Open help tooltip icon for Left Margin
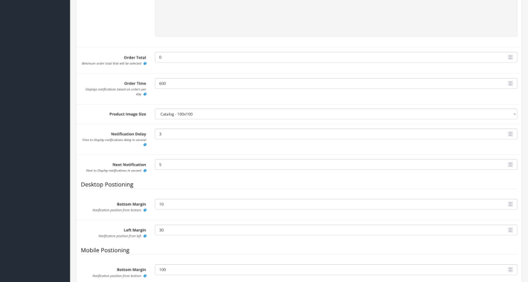The image size is (528, 282). pyautogui.click(x=145, y=236)
